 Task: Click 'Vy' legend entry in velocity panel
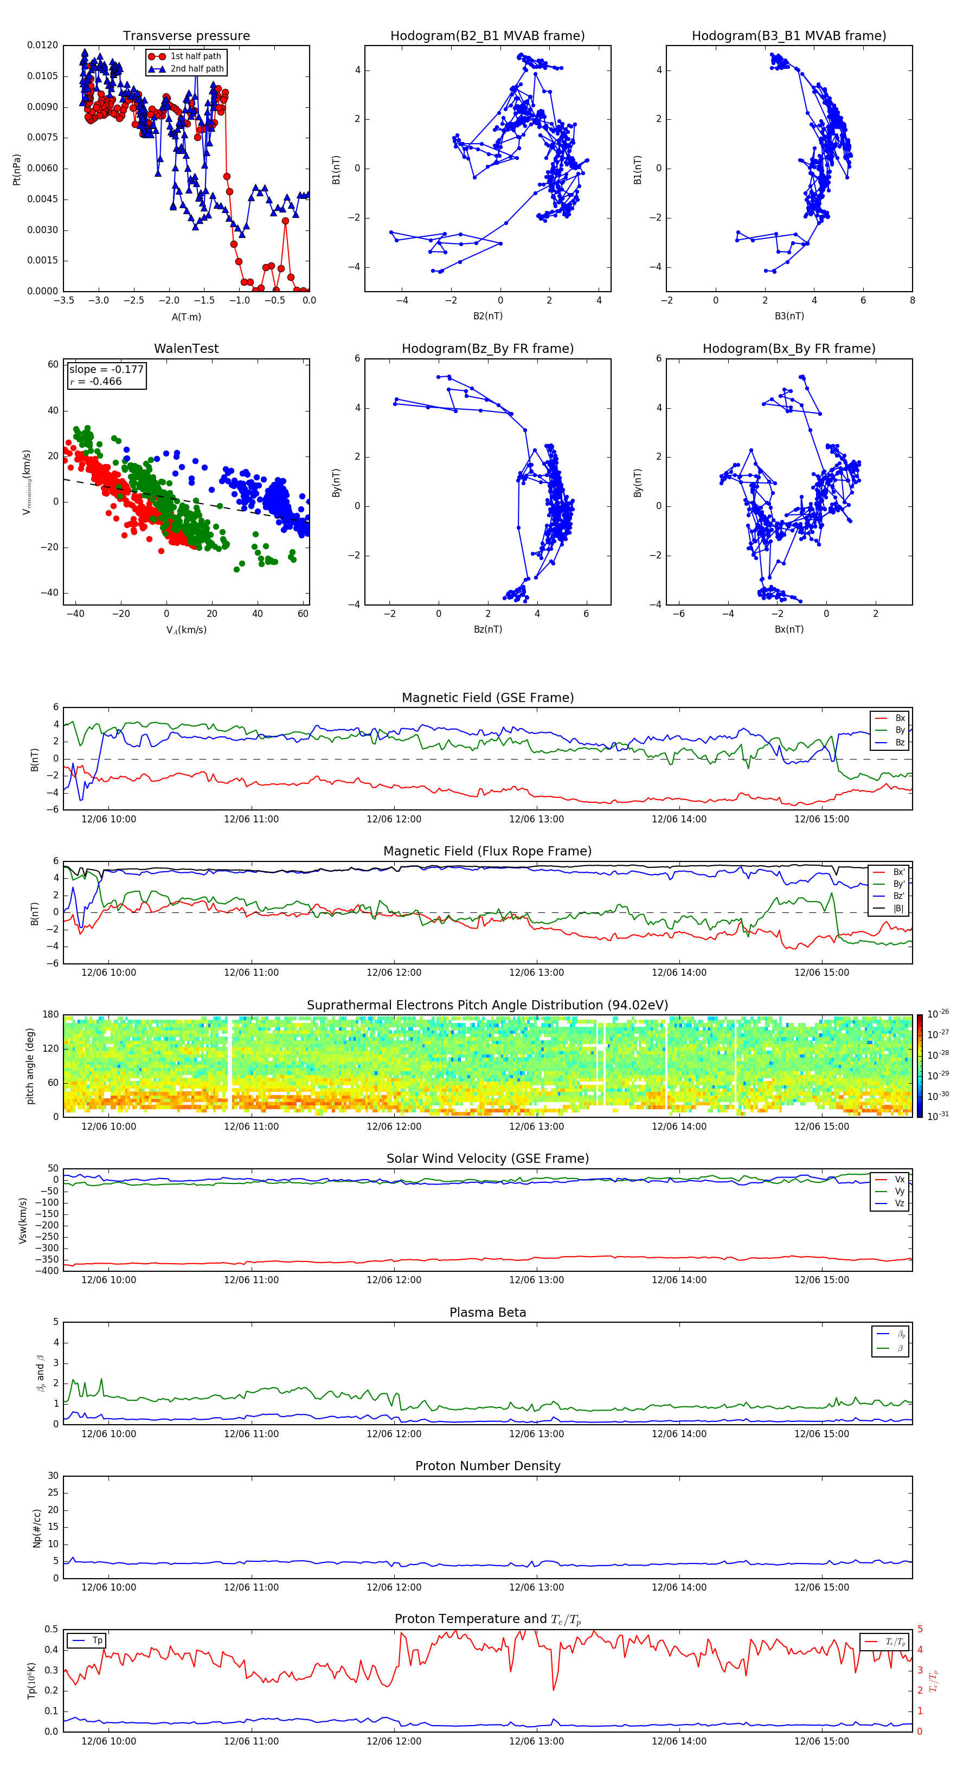coord(890,1191)
